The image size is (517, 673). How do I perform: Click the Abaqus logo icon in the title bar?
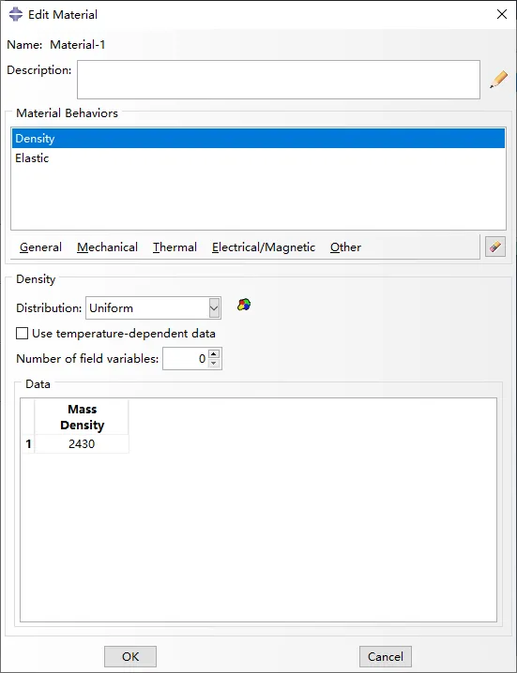coord(16,14)
